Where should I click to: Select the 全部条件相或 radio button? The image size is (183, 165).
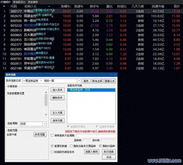coord(97,127)
